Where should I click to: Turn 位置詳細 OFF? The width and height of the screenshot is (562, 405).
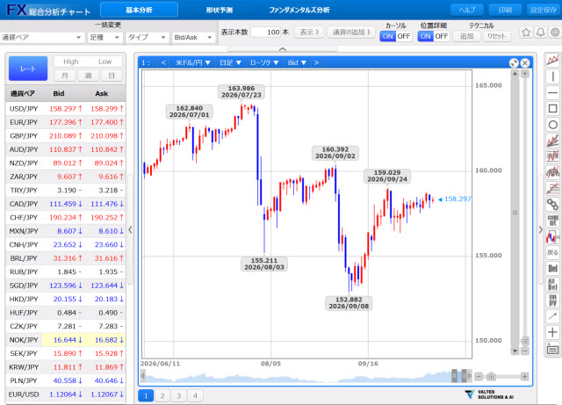(x=441, y=36)
